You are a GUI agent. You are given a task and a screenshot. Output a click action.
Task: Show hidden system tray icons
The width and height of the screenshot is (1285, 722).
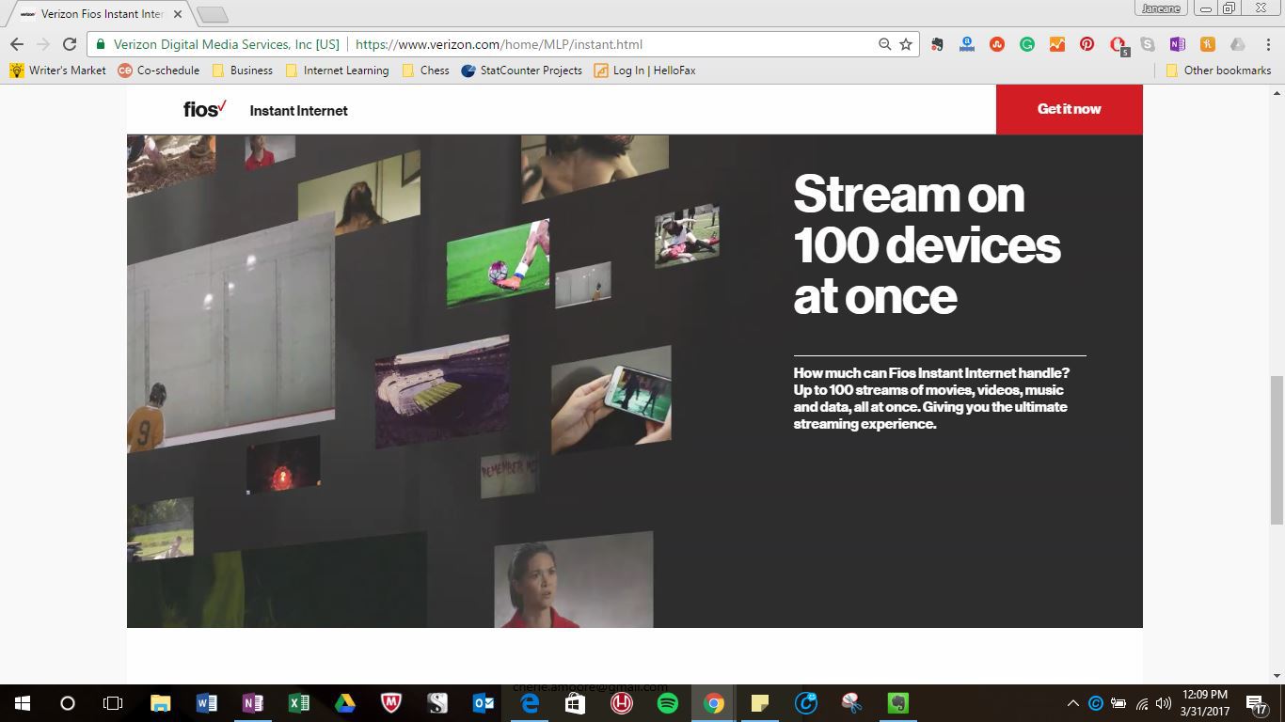[x=1072, y=702]
